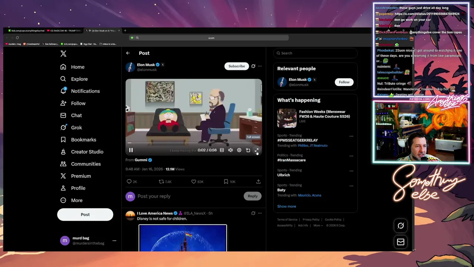The height and width of the screenshot is (267, 474).
Task: Click Grok icon on I Love America News post
Action: tap(253, 213)
